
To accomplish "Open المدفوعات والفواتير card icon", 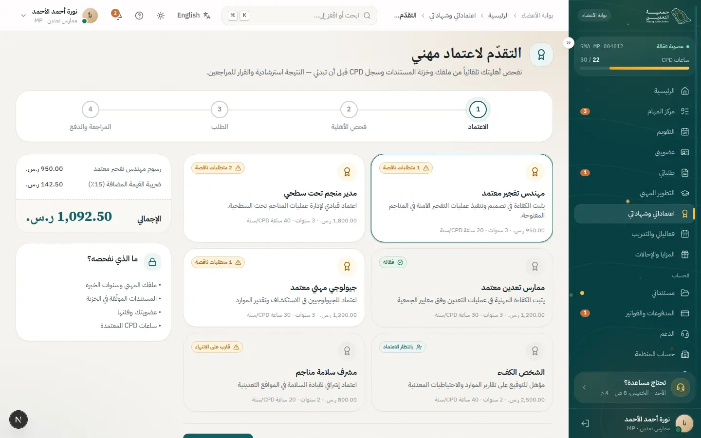I will pos(685,313).
